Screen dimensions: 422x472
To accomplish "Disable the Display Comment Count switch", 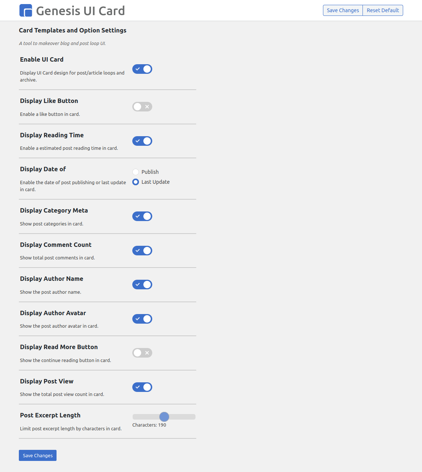I will coord(142,251).
